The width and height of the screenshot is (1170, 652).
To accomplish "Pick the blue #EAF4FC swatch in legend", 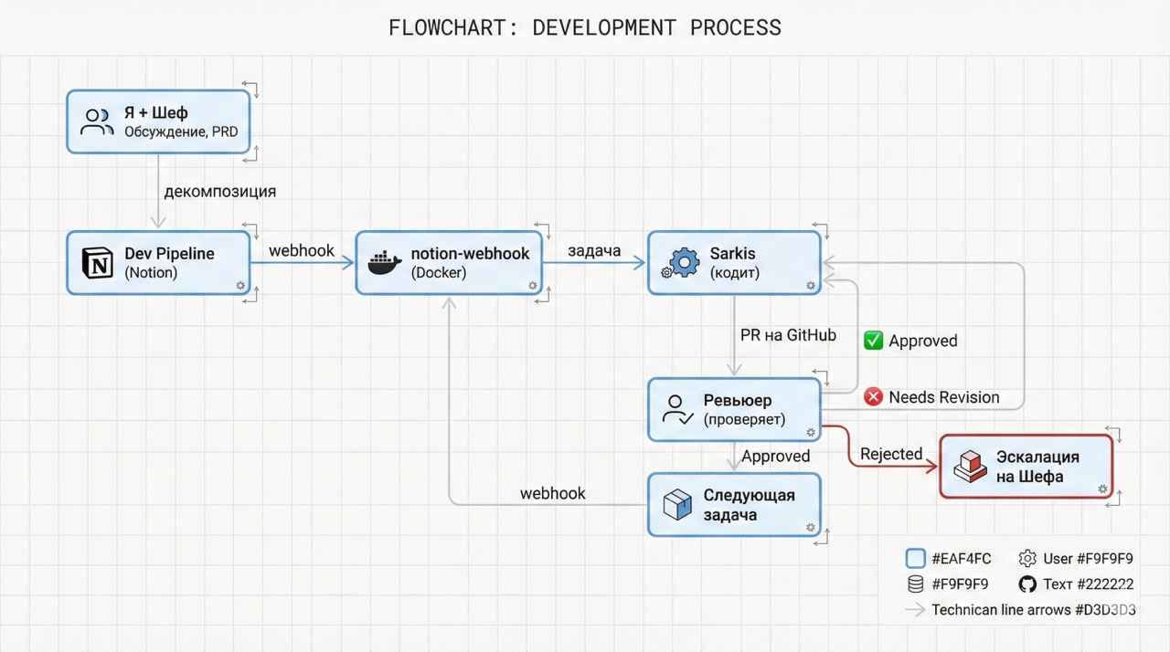I will pos(915,559).
